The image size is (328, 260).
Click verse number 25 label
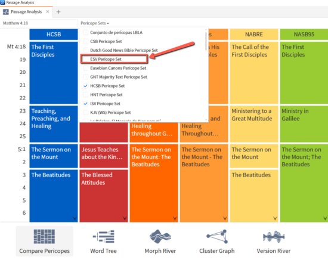pyautogui.click(x=23, y=136)
